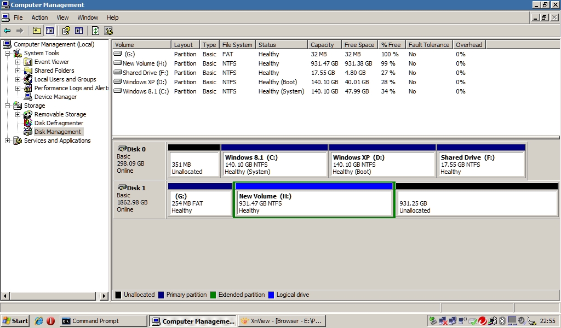Select the Event Viewer icon in the tree
The height and width of the screenshot is (328, 561).
click(x=28, y=62)
